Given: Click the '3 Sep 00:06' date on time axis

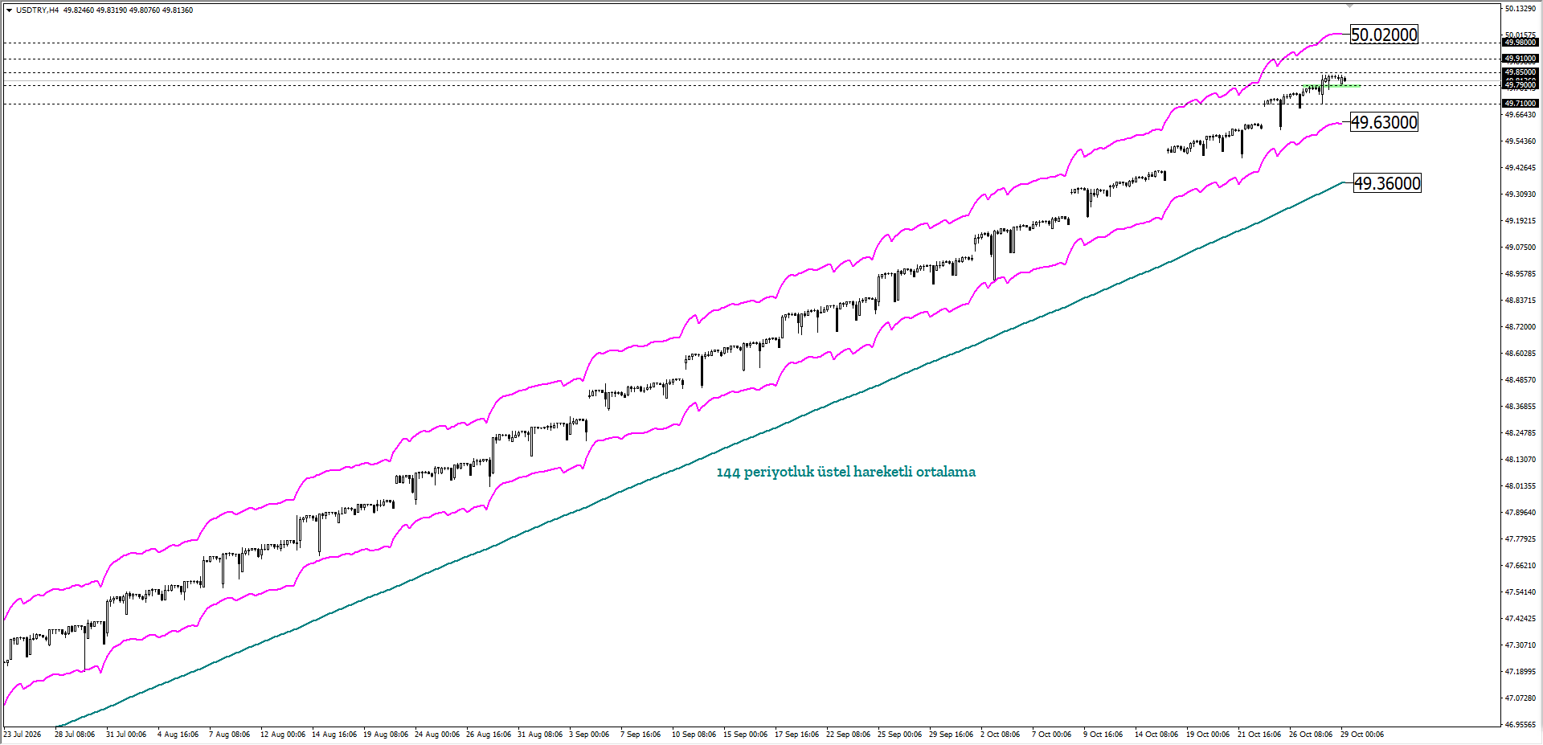Looking at the screenshot, I should 589,735.
